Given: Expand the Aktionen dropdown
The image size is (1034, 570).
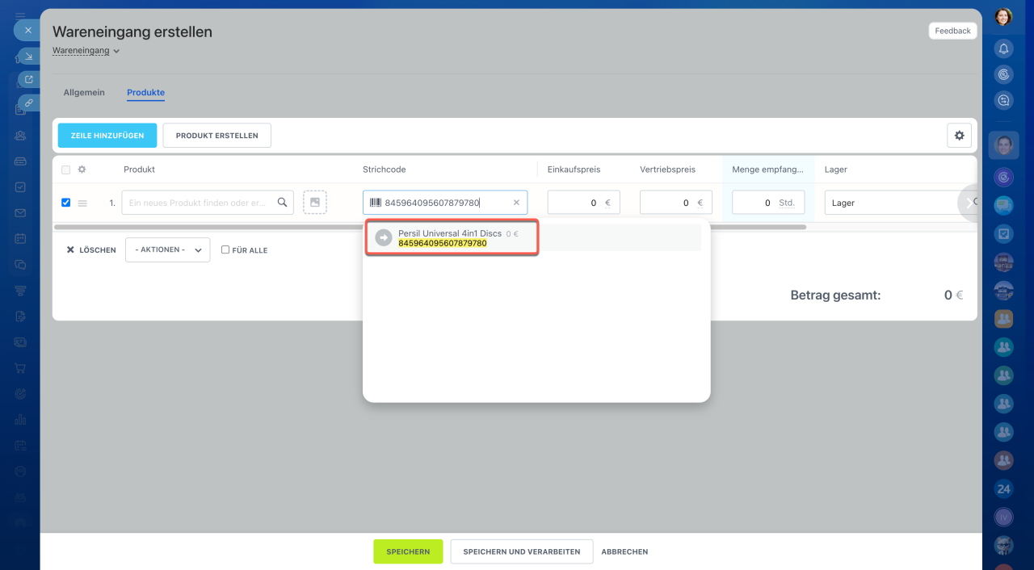Looking at the screenshot, I should pyautogui.click(x=167, y=250).
